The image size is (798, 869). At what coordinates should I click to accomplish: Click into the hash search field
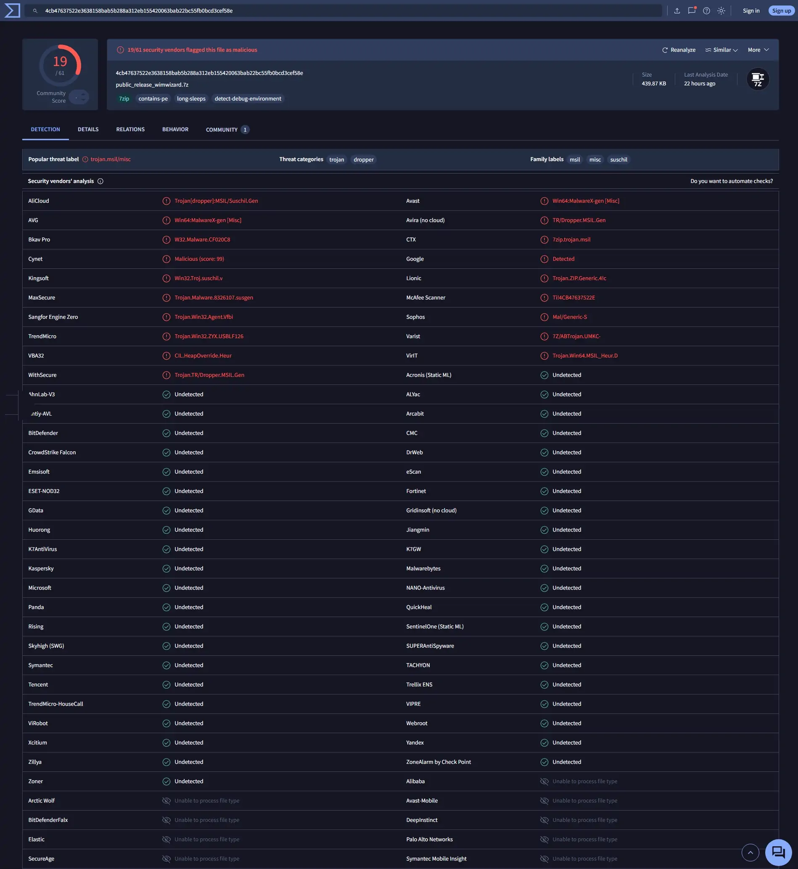pos(344,11)
